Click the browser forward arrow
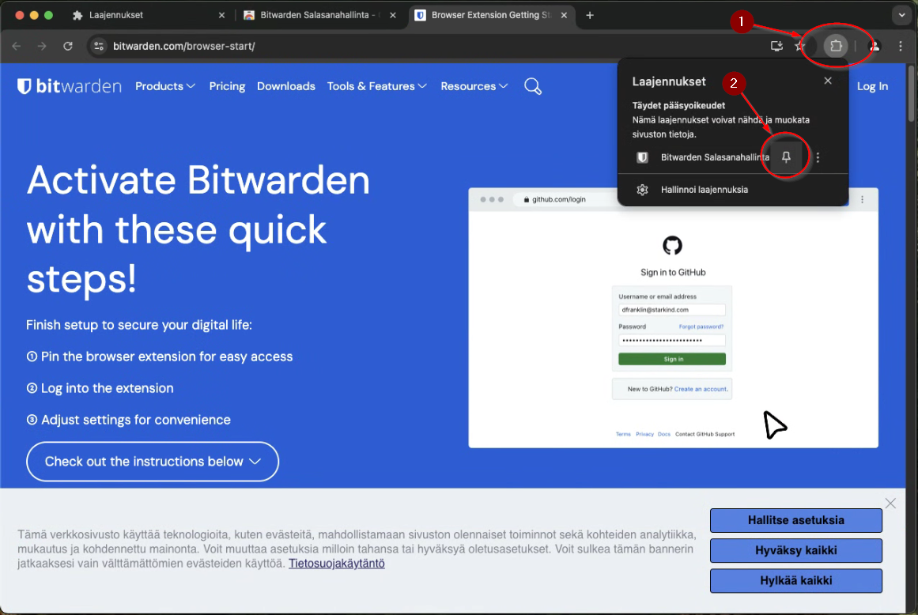918x615 pixels. pyautogui.click(x=42, y=46)
